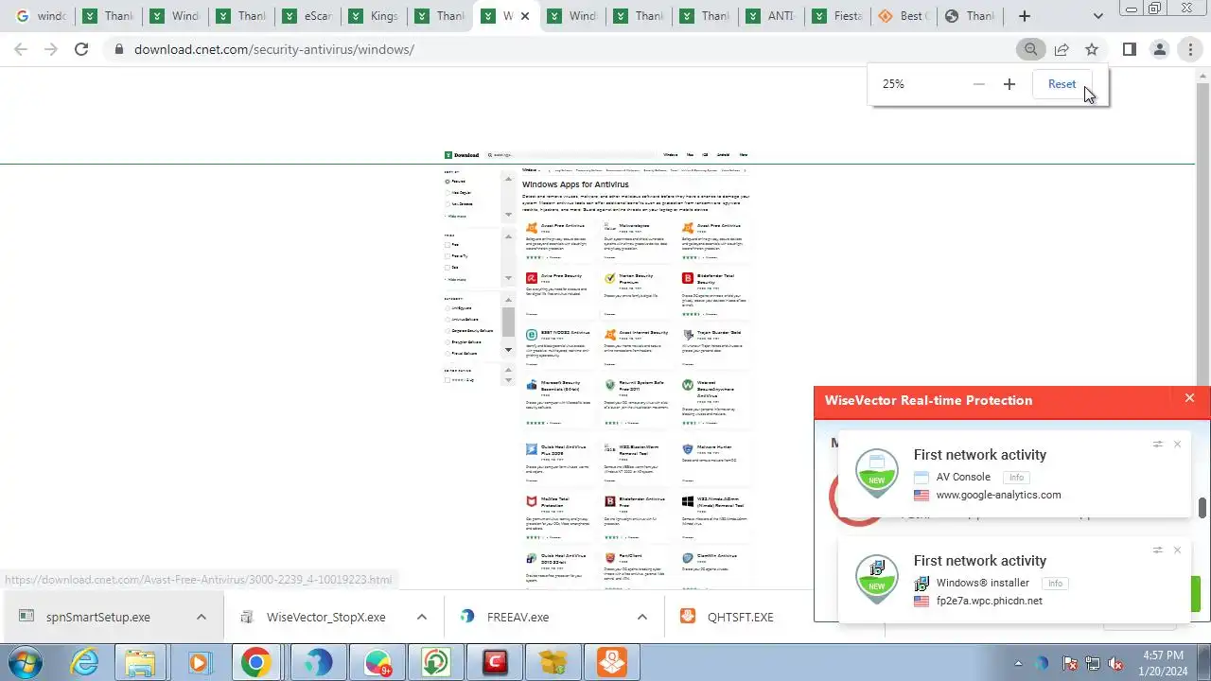
Task: Bookmark this page with the star icon
Action: [1092, 49]
